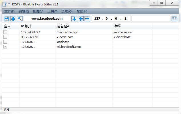
Task: Minimize the Hosts Editor window
Action: [154, 3]
